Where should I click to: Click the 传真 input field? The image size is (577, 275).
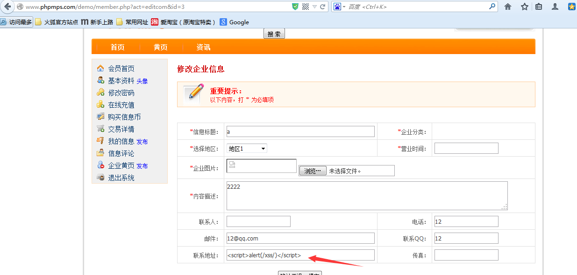tap(466, 255)
